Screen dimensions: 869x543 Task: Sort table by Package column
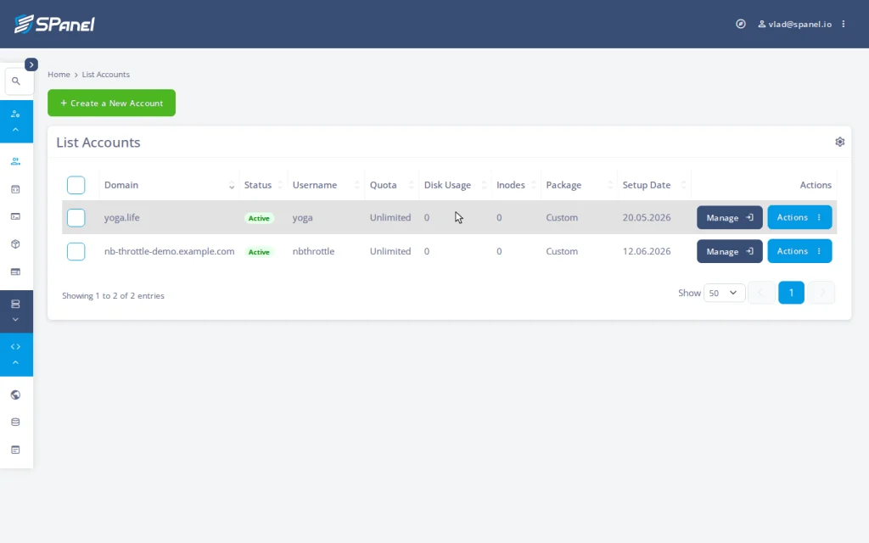[579, 185]
